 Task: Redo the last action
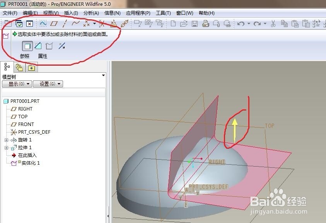[x=257, y=24]
